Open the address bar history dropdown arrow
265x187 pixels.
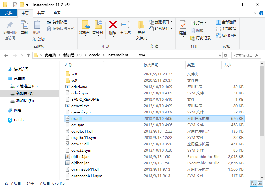tap(220, 55)
